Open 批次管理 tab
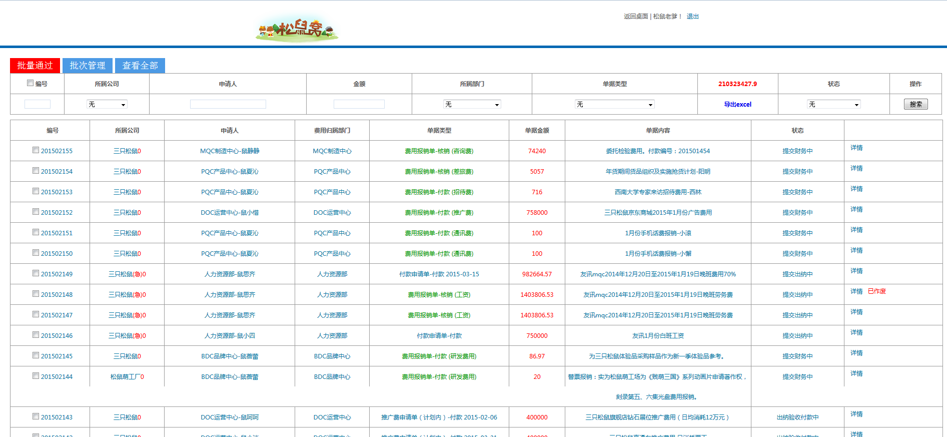The height and width of the screenshot is (437, 947). [88, 66]
